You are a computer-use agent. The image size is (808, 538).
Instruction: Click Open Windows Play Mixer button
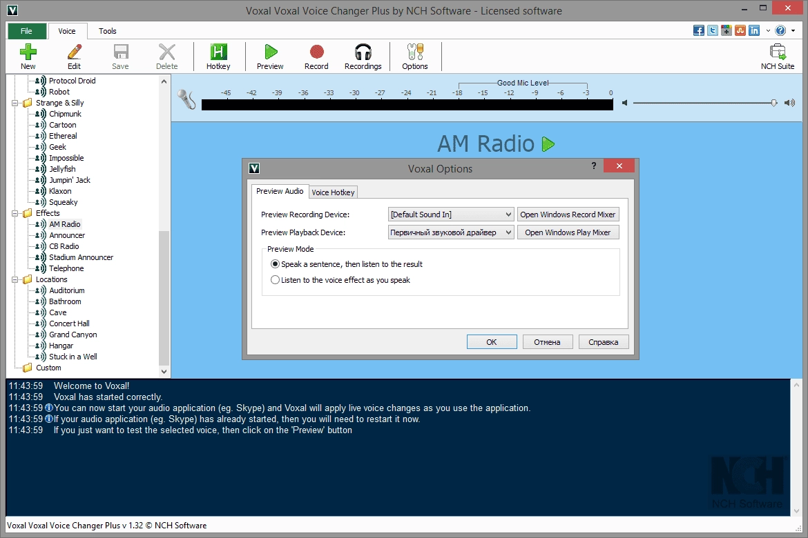click(x=568, y=232)
